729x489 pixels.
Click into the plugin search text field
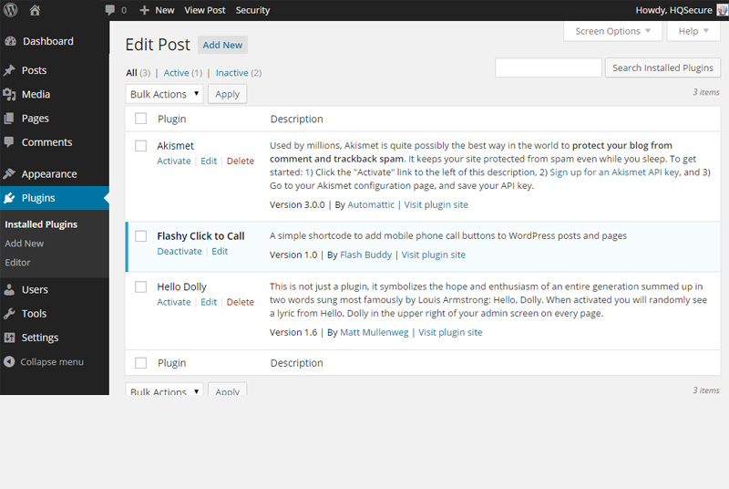coord(548,68)
